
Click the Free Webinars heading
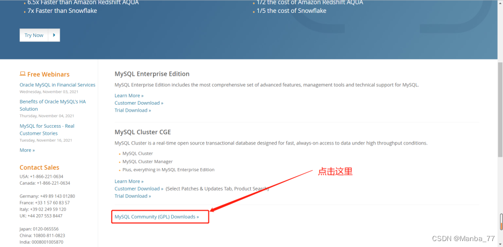pyautogui.click(x=48, y=75)
